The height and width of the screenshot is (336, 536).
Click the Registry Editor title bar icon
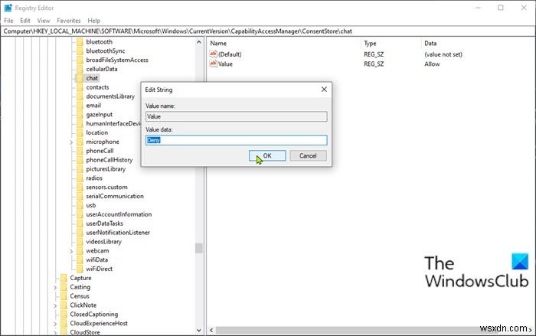coord(8,8)
